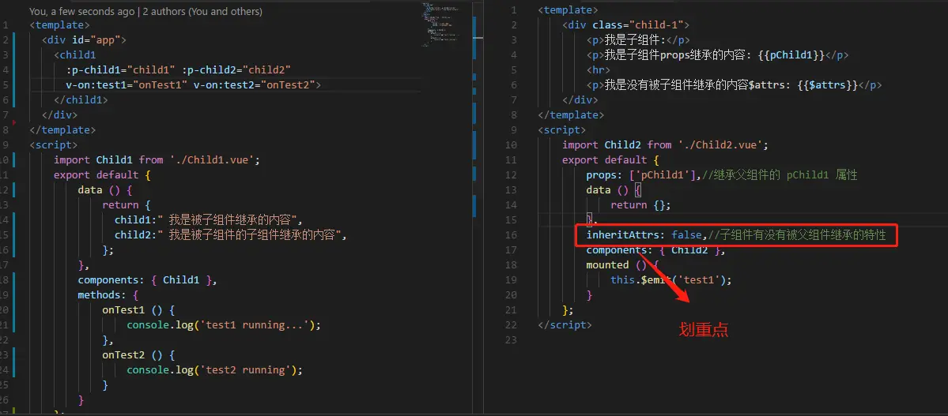Click 'return {' in left editor
948x416 pixels.
127,204
